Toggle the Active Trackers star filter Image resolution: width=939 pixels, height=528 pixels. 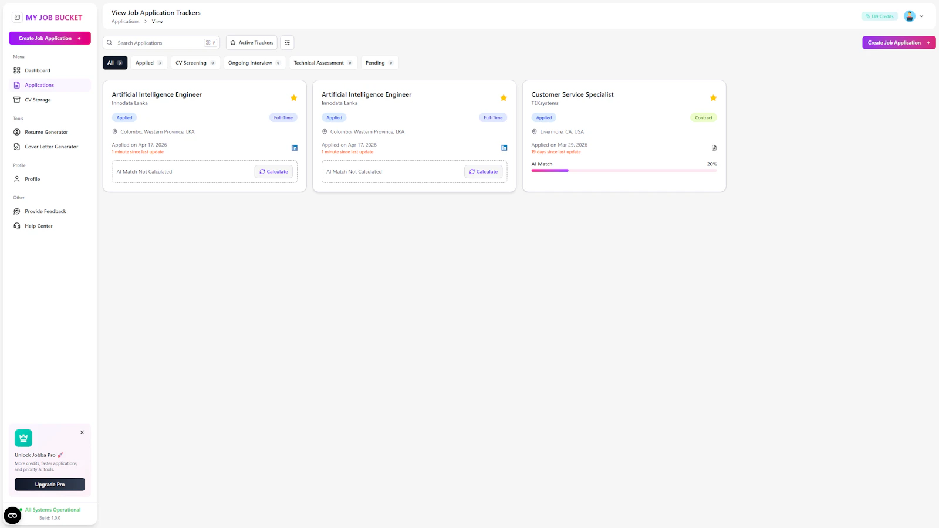tap(252, 43)
